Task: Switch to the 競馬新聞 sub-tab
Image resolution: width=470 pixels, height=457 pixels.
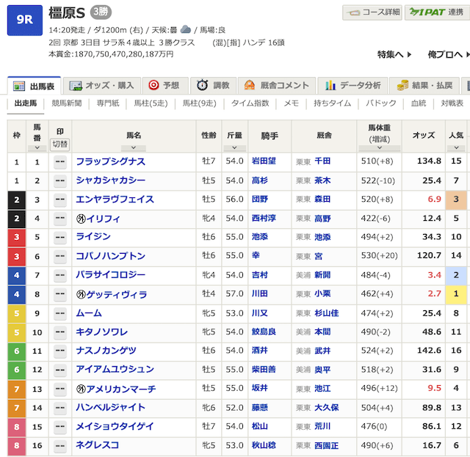Action: tap(67, 103)
